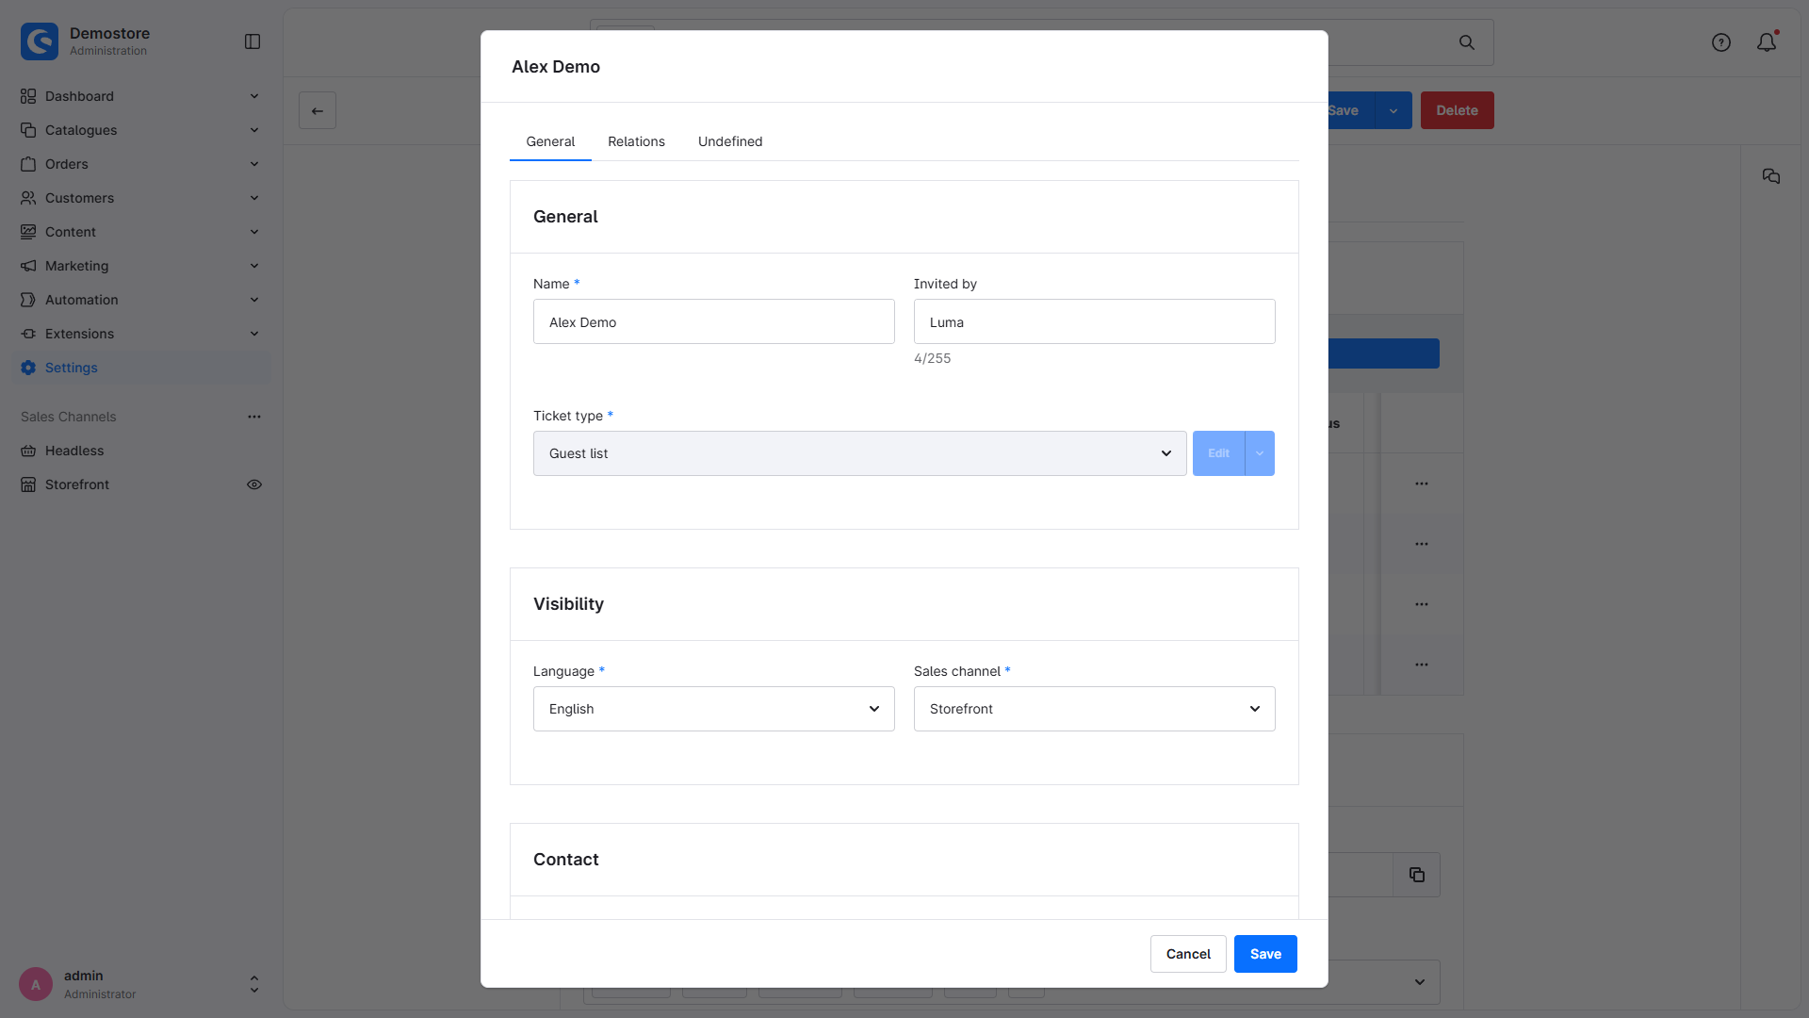The width and height of the screenshot is (1809, 1018).
Task: Click the Catalogues icon in sidebar
Action: click(28, 130)
